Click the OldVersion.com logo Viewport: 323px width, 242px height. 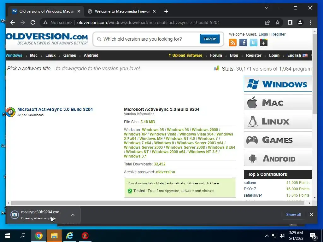(47, 39)
